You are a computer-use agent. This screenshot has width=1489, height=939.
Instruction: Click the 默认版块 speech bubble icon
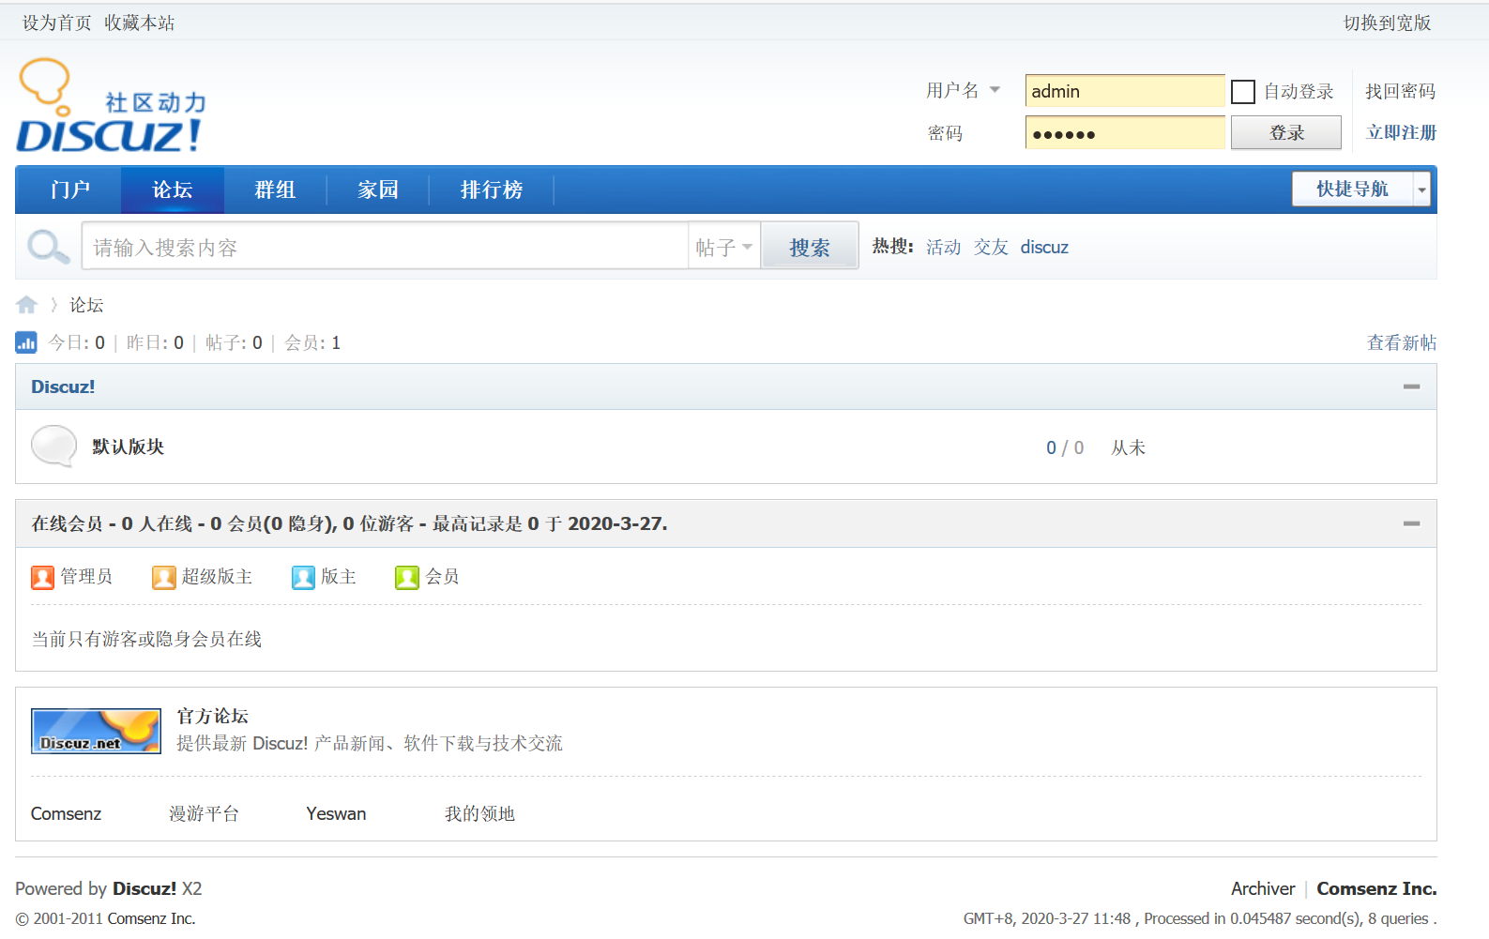[54, 447]
